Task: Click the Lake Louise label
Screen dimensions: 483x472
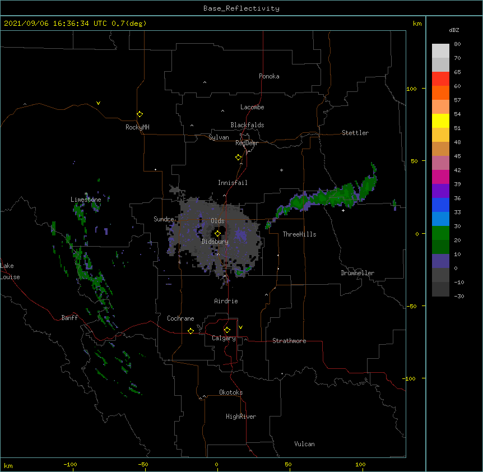Action: coord(10,271)
